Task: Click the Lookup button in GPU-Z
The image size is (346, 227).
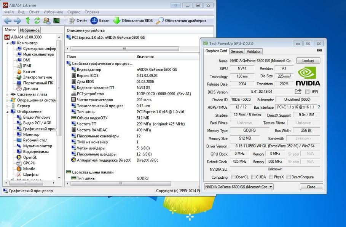Action: tap(308, 60)
